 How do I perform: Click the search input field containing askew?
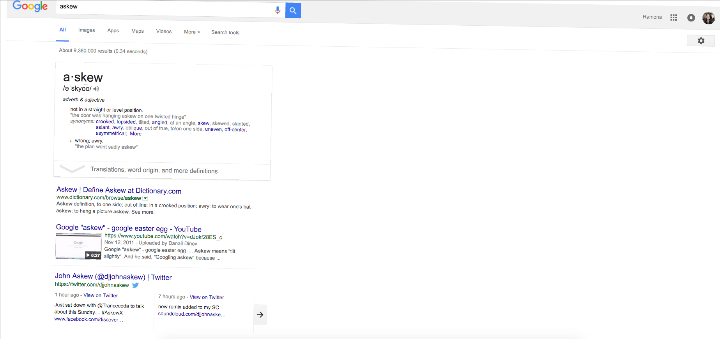point(165,9)
